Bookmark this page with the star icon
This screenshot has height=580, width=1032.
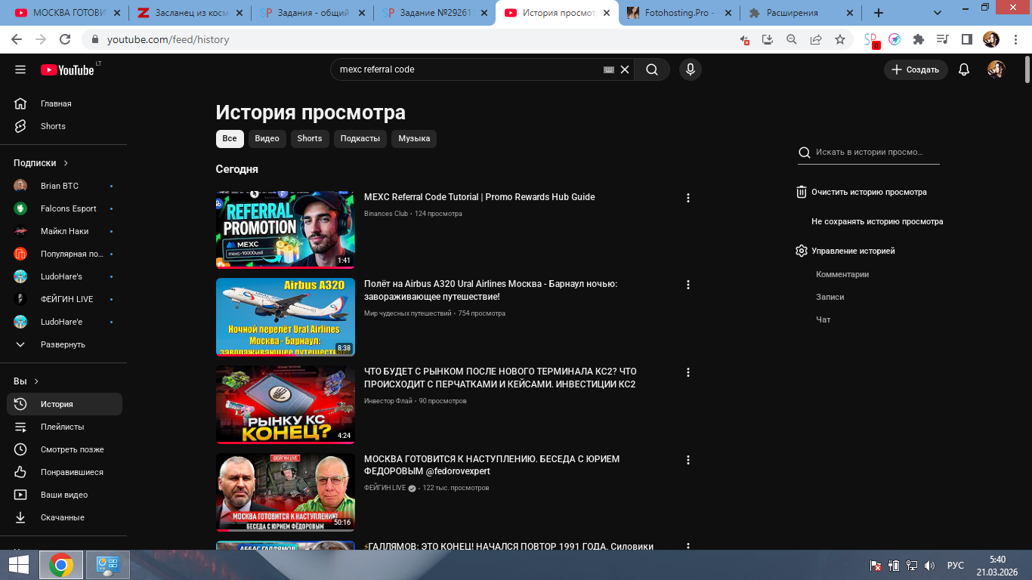point(840,39)
